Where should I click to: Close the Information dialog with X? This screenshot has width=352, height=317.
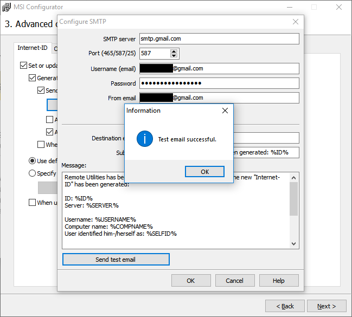[225, 111]
